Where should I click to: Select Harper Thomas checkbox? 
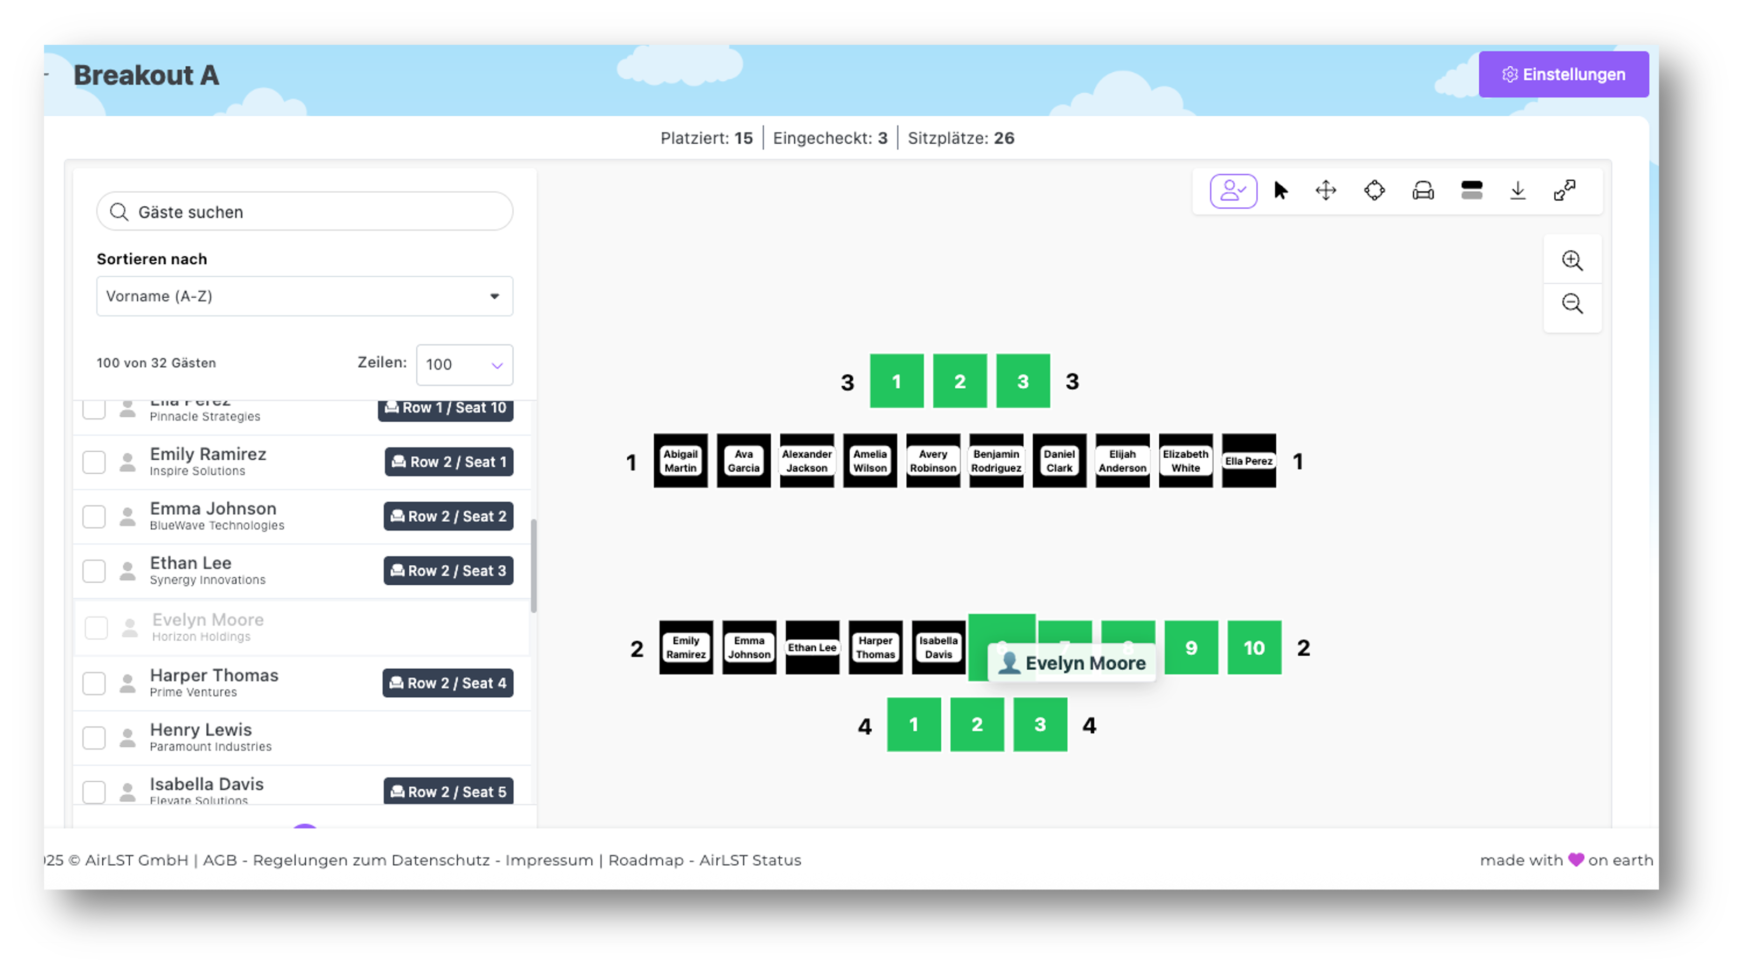(94, 683)
